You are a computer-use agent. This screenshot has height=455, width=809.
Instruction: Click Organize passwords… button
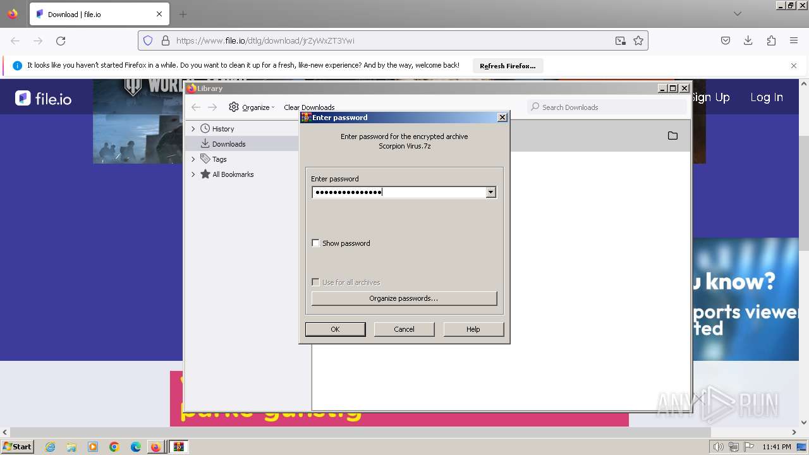point(404,298)
